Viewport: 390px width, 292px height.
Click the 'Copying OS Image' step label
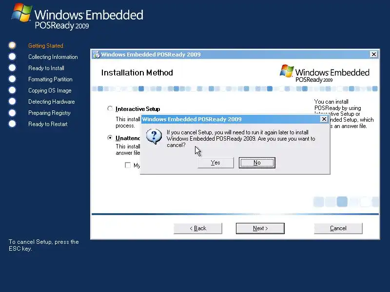pos(50,91)
